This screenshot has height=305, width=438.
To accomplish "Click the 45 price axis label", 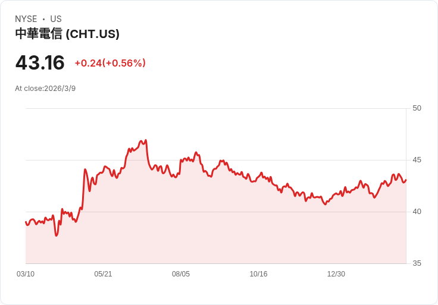I will click(x=417, y=160).
